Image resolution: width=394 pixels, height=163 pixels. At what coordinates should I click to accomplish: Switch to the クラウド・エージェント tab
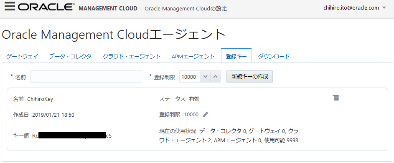tap(132, 56)
